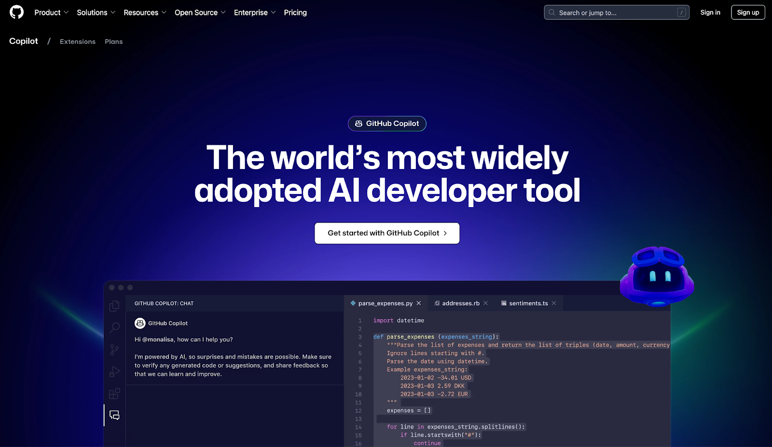Screen dimensions: 772x447
Task: Click the magnifier icon in search box
Action: coord(551,13)
